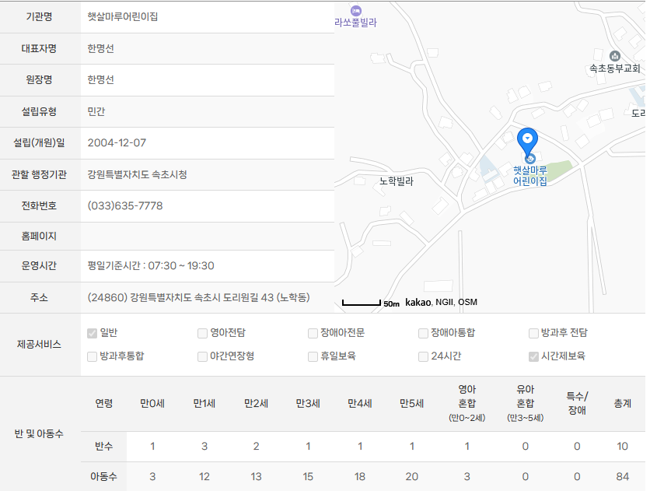The width and height of the screenshot is (650, 491).
Task: Toggle the 장애아통합 checkbox
Action: coord(423,333)
